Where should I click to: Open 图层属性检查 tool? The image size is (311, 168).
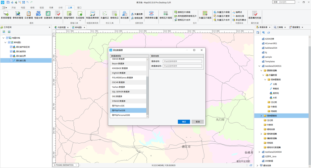[x=255, y=15]
